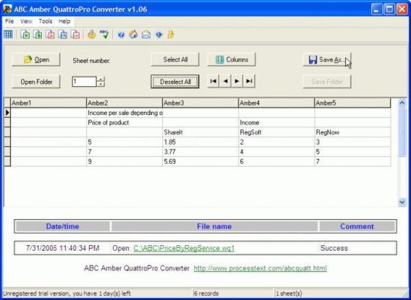Open the Tools menu
Image resolution: width=411 pixels, height=300 pixels.
coord(46,21)
